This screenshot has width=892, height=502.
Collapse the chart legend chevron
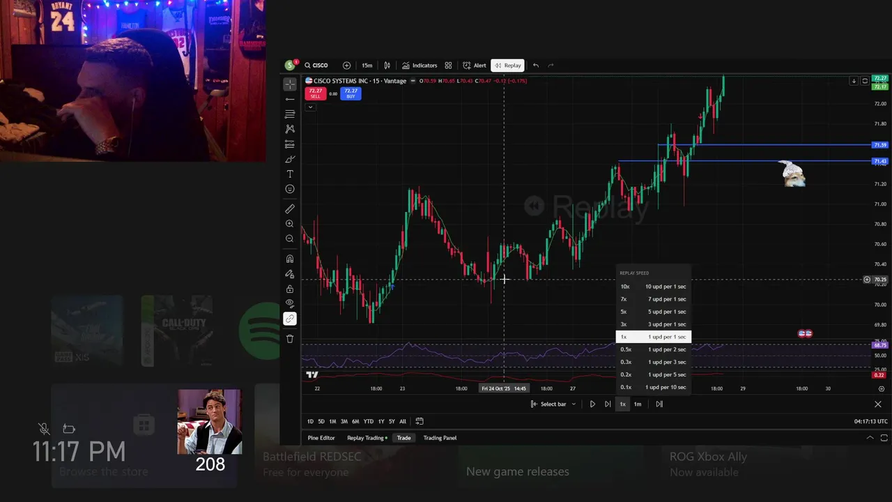(x=309, y=107)
